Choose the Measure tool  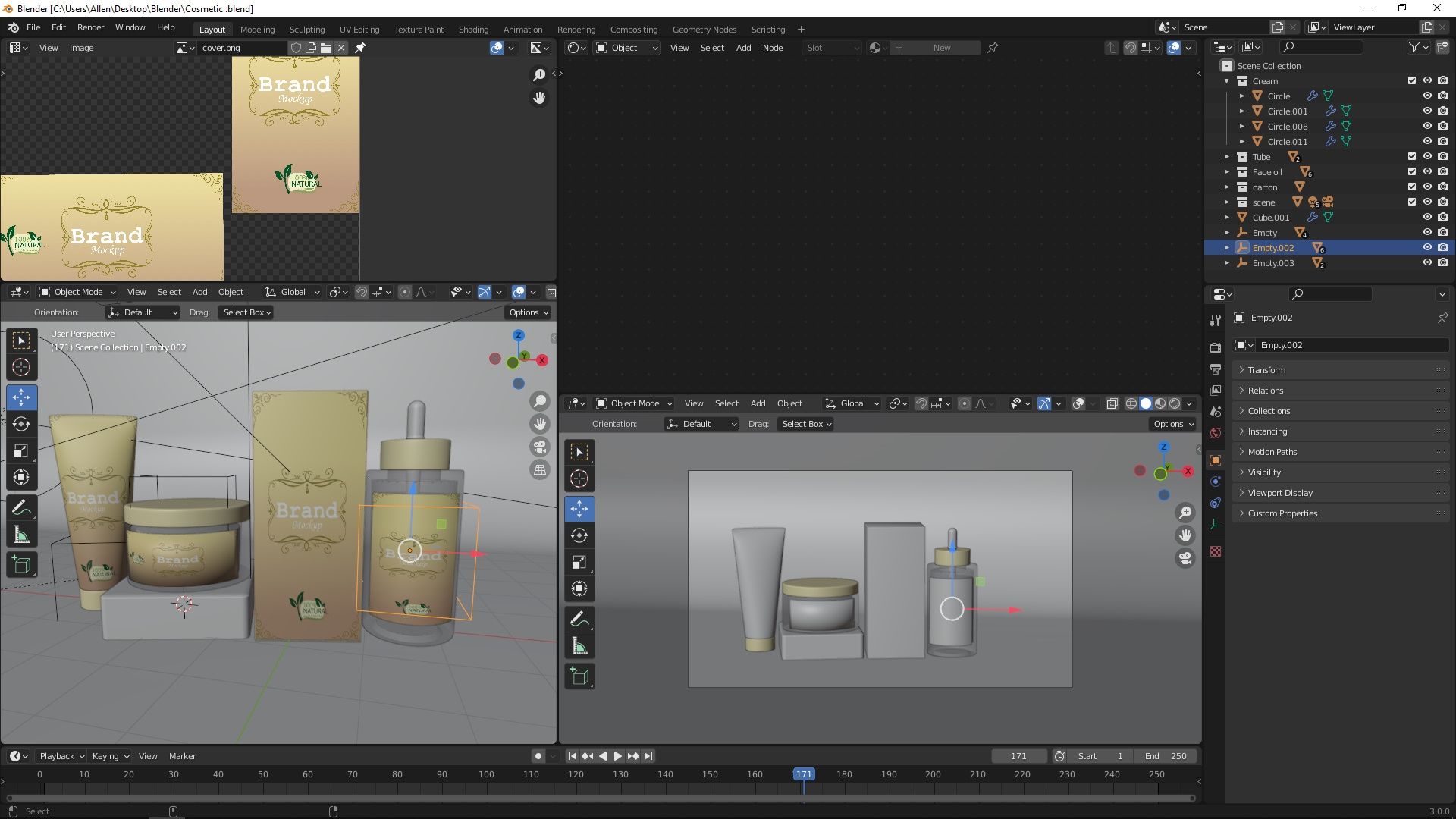[x=21, y=533]
